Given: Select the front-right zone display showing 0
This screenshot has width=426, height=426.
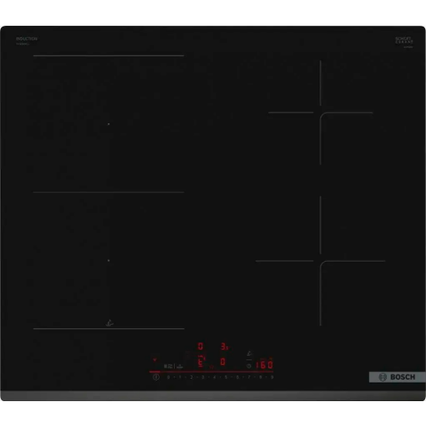Looking at the screenshot, I should tap(223, 361).
